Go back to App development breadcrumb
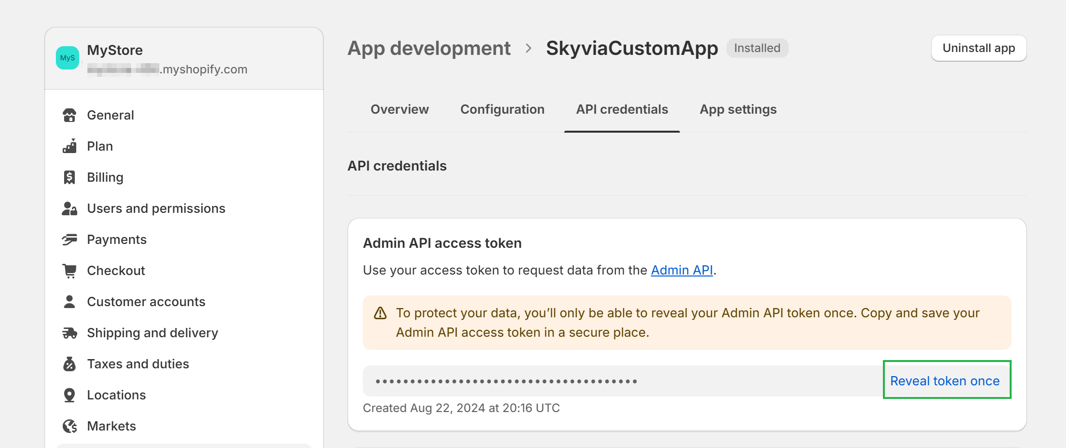Viewport: 1066px width, 448px height. tap(429, 48)
